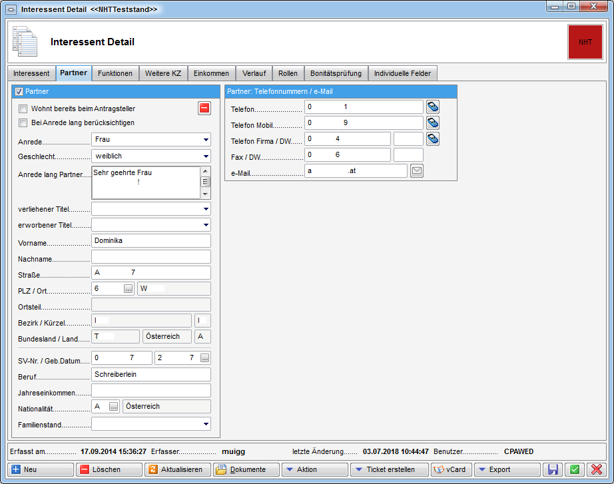Click the dial icon beside Telefon Firma
Viewport: 614px width, 484px height.
tap(433, 138)
